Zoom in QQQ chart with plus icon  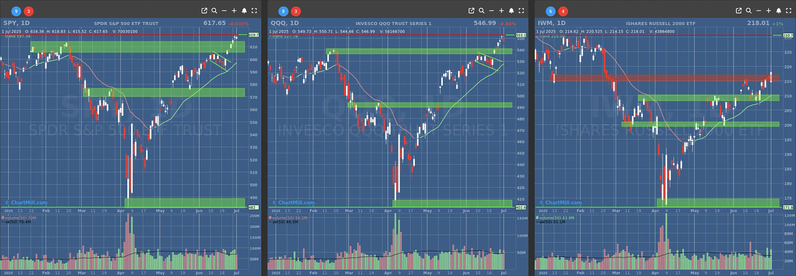tap(501, 10)
